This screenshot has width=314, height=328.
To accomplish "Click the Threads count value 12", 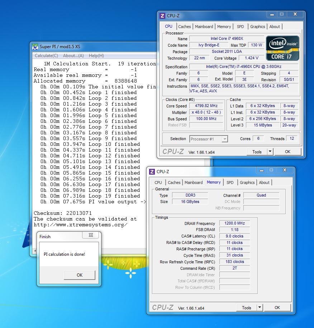I will (x=292, y=138).
